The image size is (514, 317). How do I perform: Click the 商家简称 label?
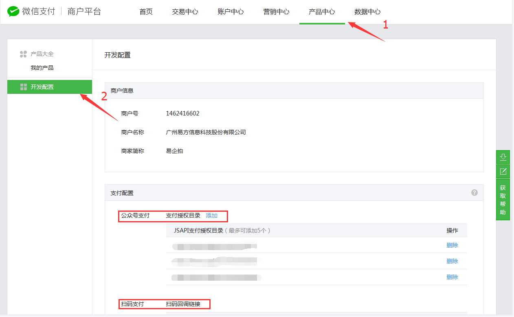pos(132,151)
